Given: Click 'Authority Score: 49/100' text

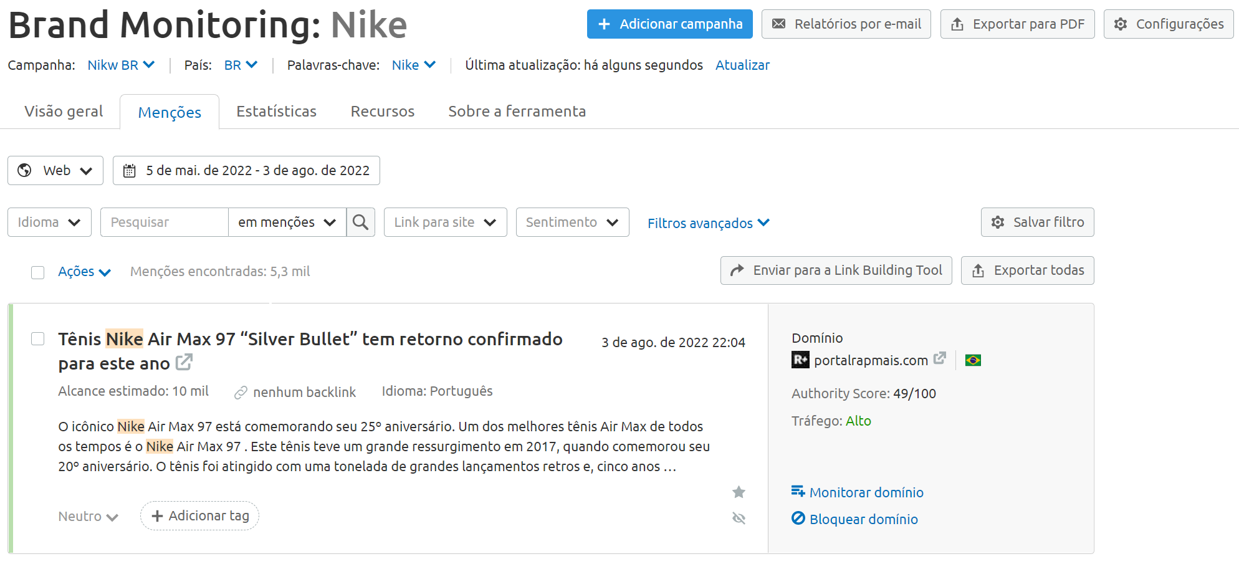Looking at the screenshot, I should pos(864,393).
